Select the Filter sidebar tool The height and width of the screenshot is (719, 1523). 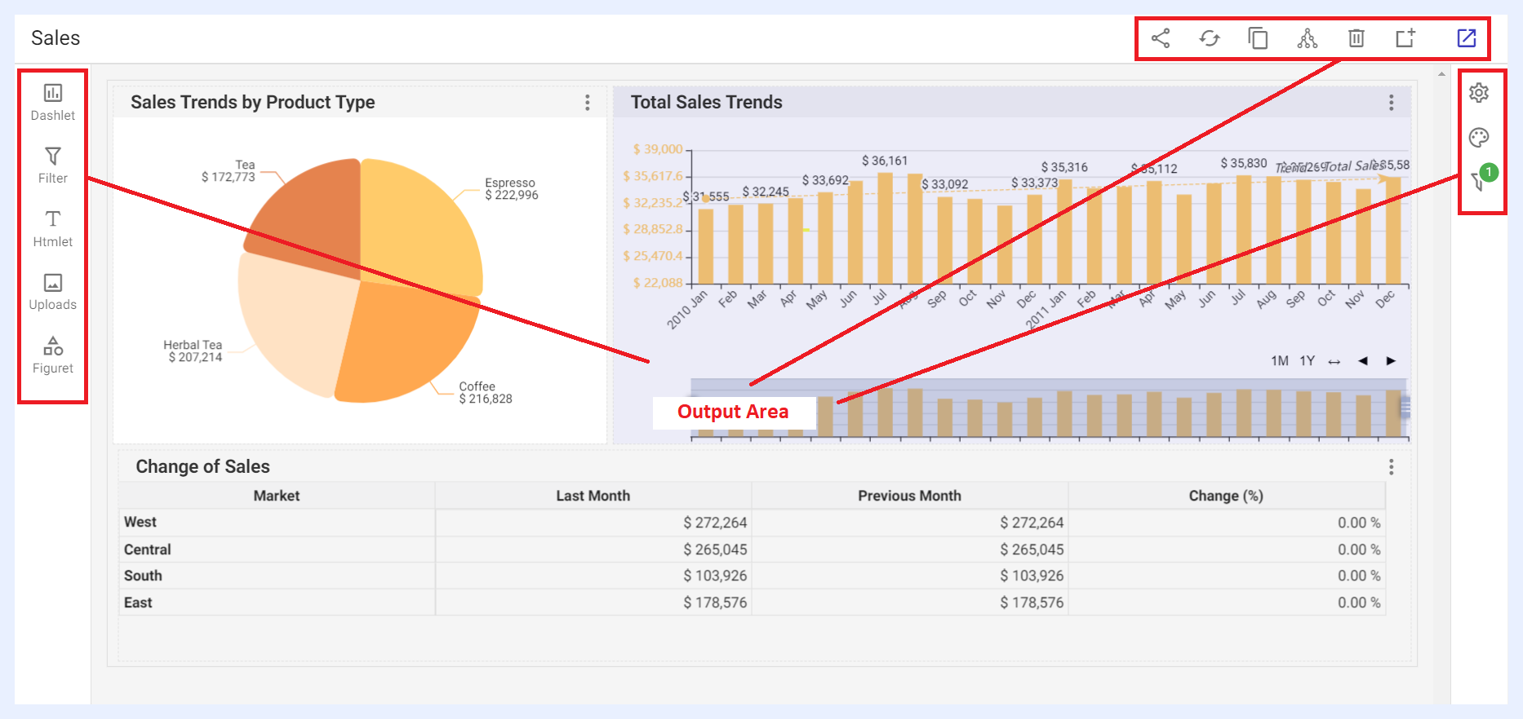(x=53, y=165)
